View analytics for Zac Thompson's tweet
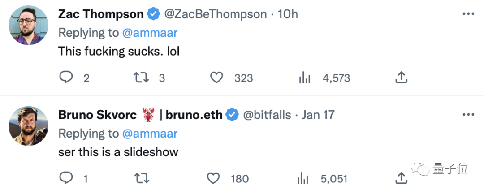 coord(305,78)
